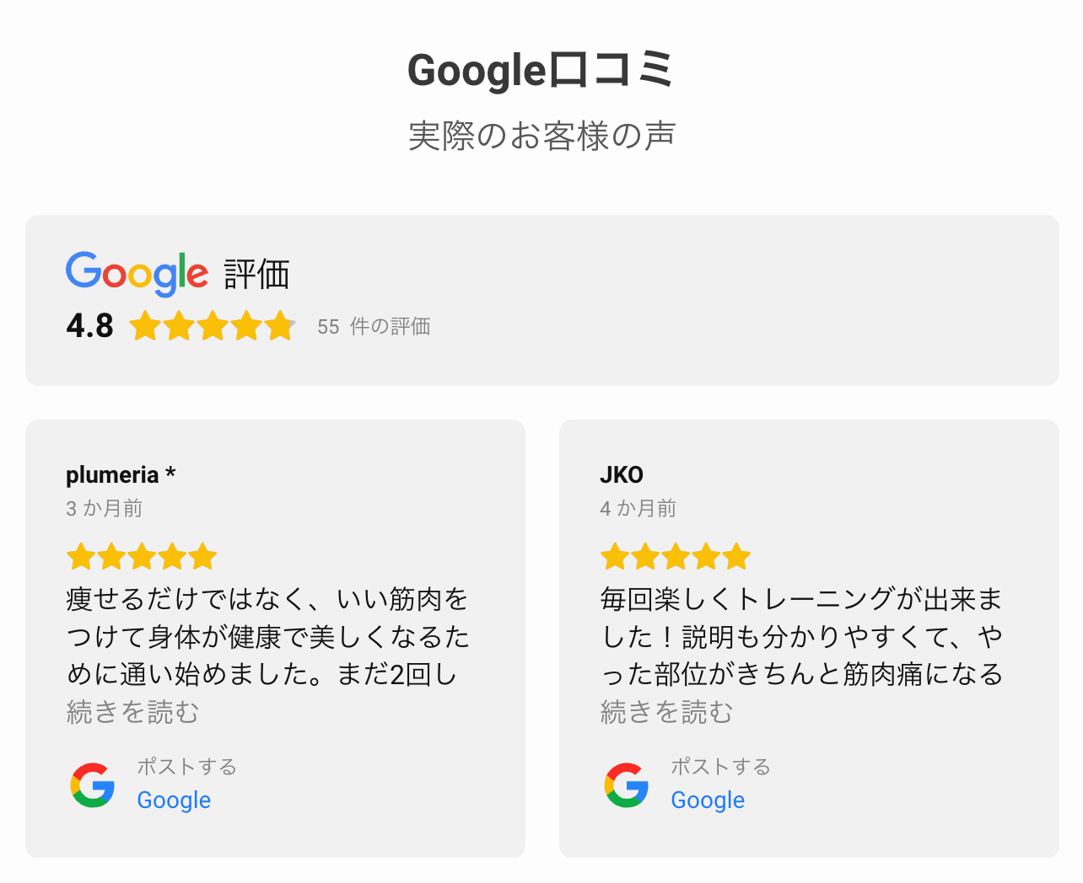Expand JKO's review with 続きを読む
This screenshot has height=883, width=1083.
coord(666,712)
